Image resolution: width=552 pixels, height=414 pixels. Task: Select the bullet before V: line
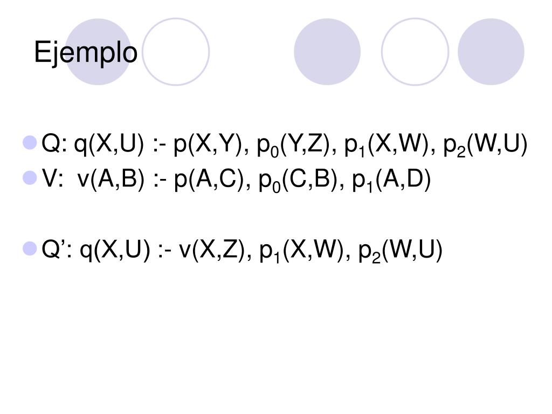(x=30, y=178)
